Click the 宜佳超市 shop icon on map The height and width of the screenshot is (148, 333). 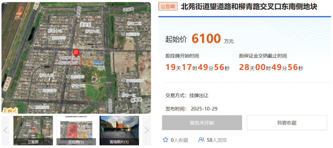point(68,76)
